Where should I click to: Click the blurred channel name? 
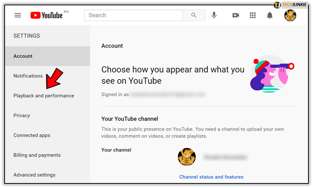click(225, 157)
